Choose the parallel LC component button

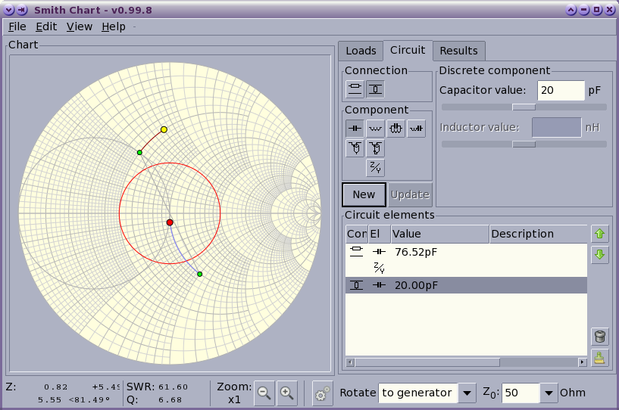click(x=395, y=129)
